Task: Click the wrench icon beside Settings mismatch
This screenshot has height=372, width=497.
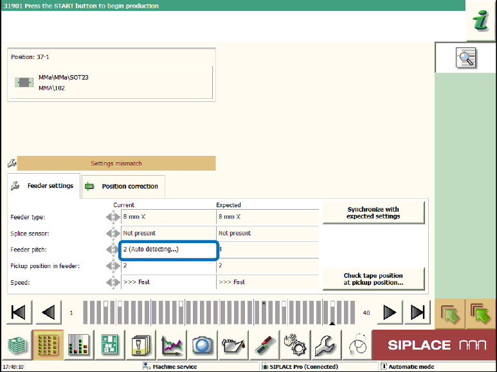Action: [12, 163]
